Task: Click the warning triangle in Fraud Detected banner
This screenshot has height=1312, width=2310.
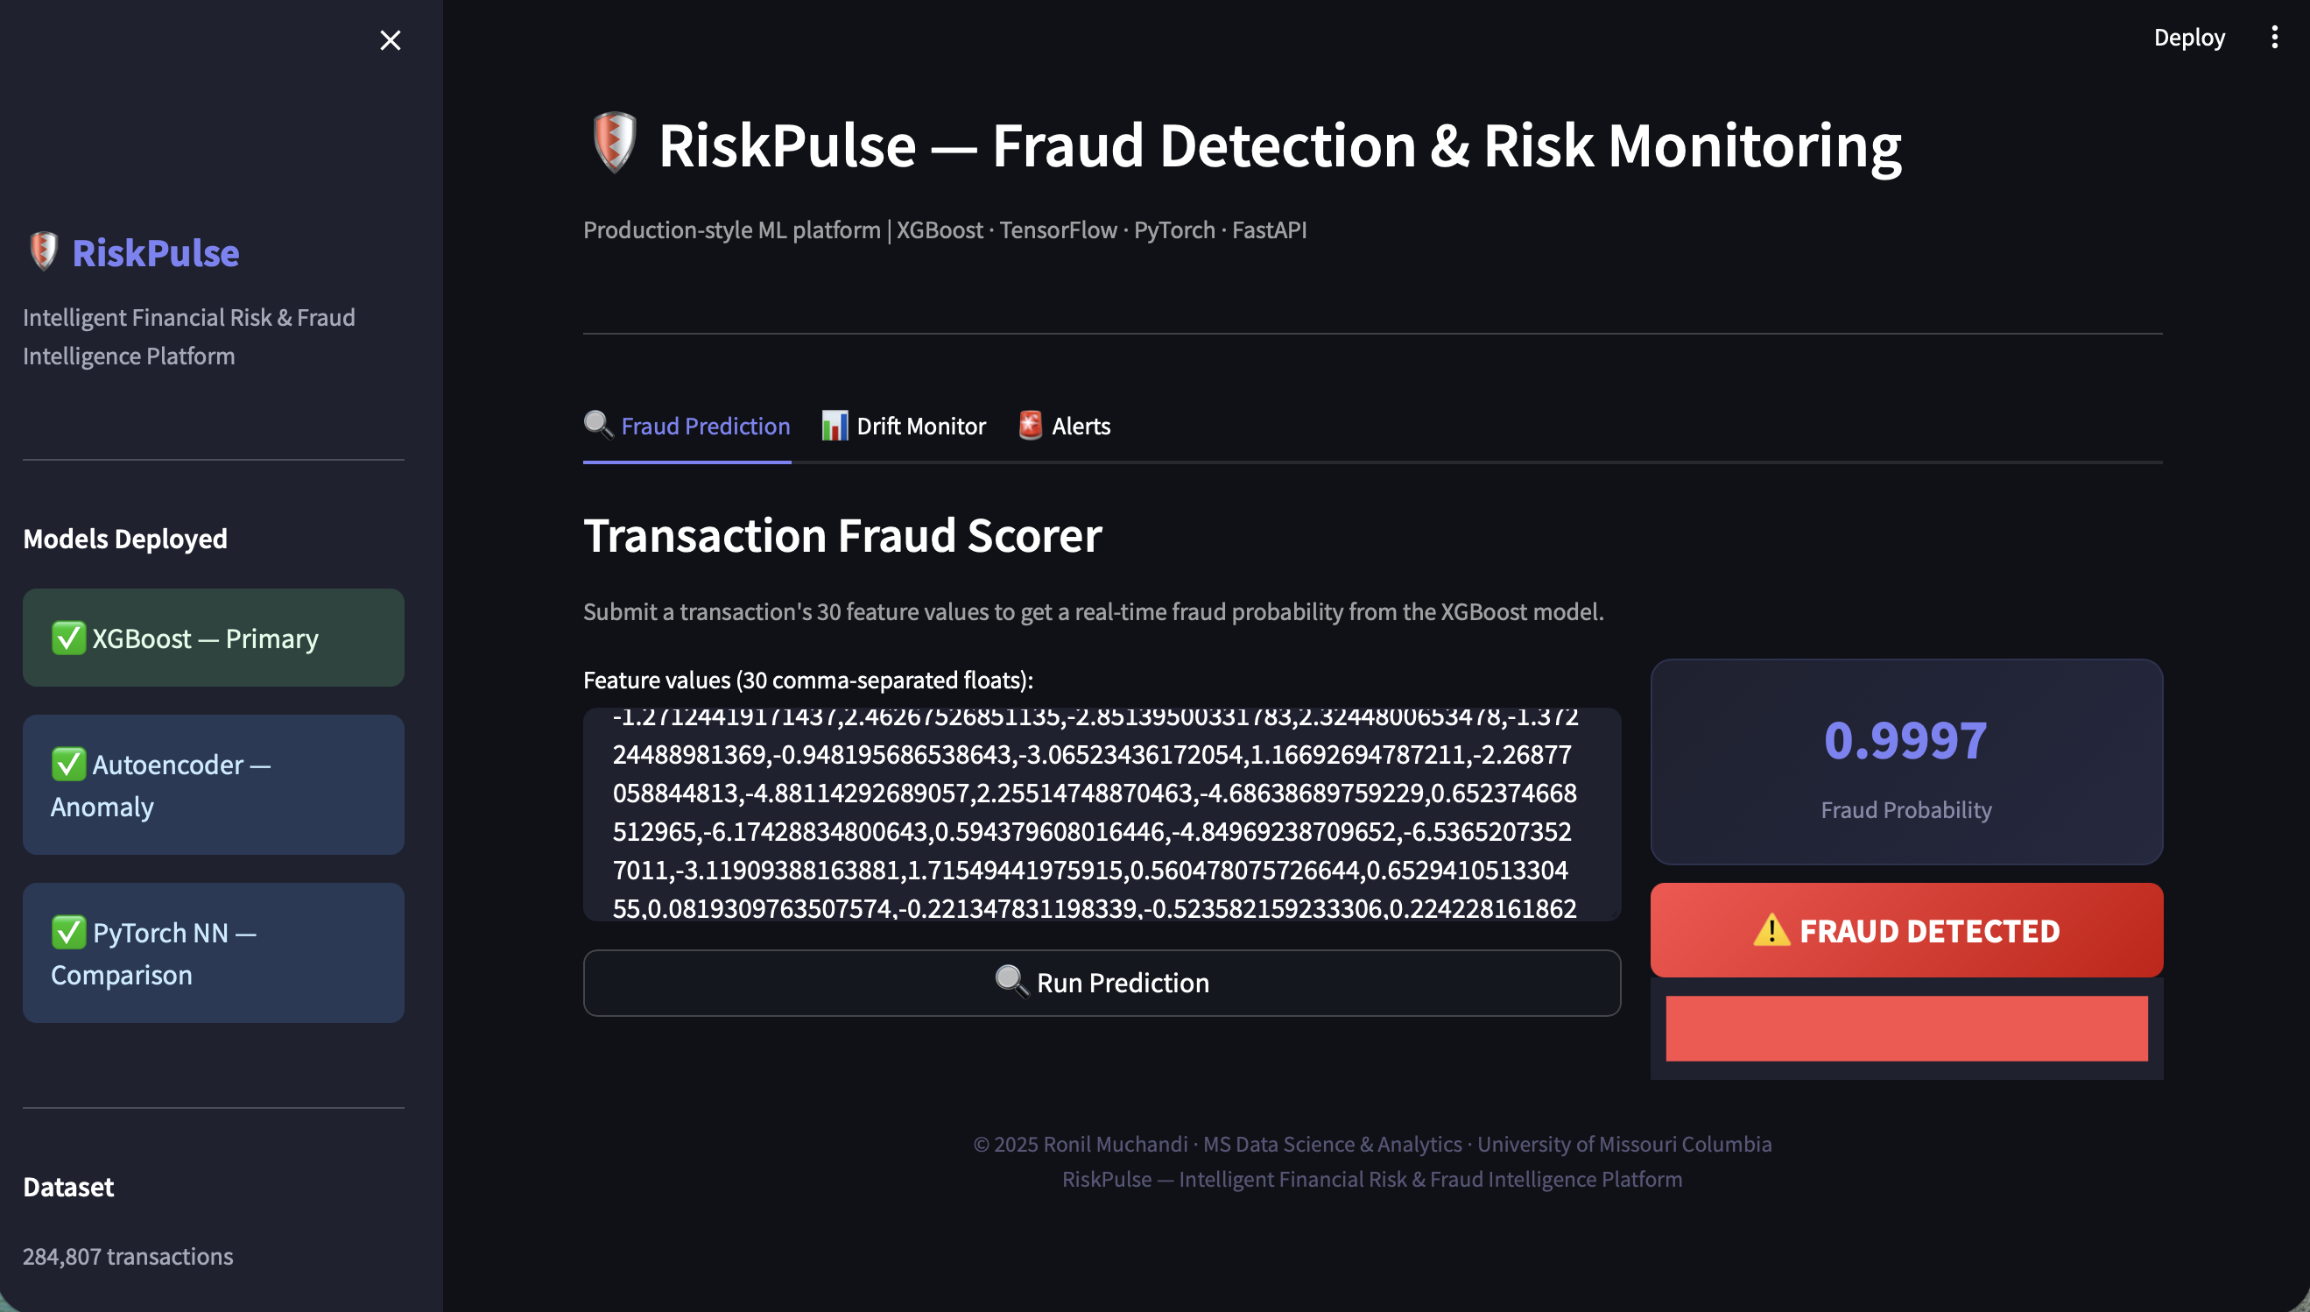Action: [1771, 930]
